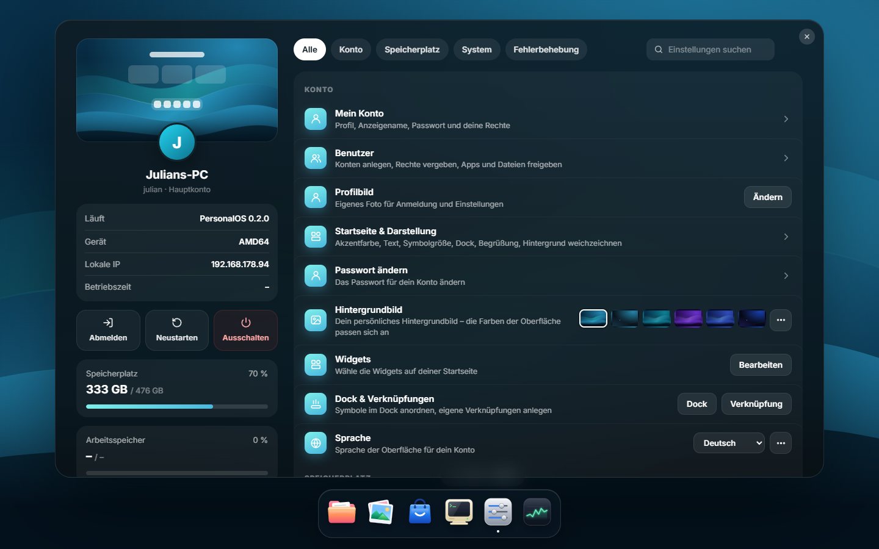879x549 pixels.
Task: Click the Verknüpfung button
Action: click(x=756, y=404)
